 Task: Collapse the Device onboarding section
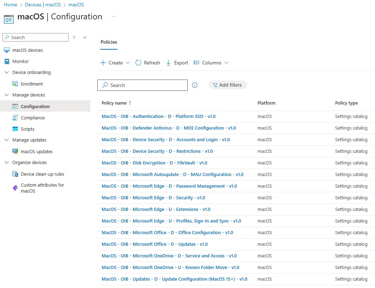tap(7, 72)
